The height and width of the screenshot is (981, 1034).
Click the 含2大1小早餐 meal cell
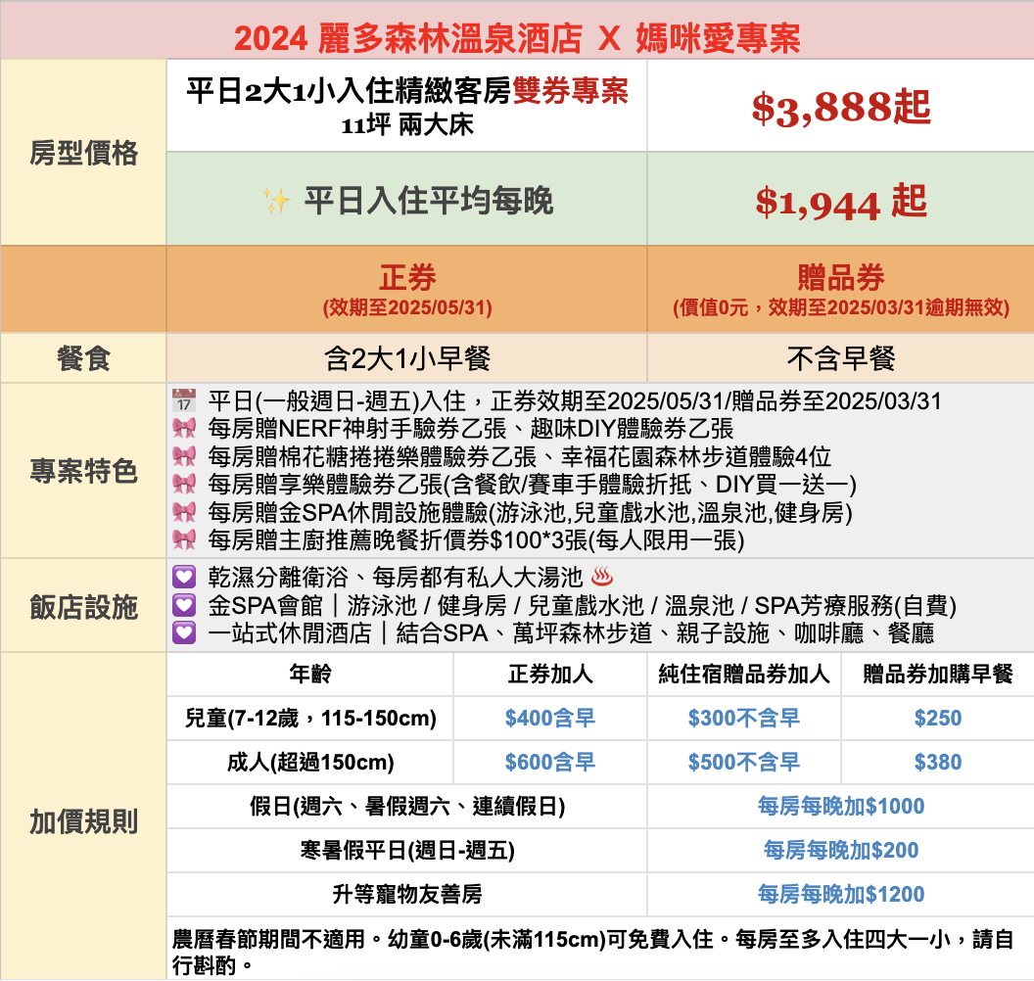(x=406, y=359)
